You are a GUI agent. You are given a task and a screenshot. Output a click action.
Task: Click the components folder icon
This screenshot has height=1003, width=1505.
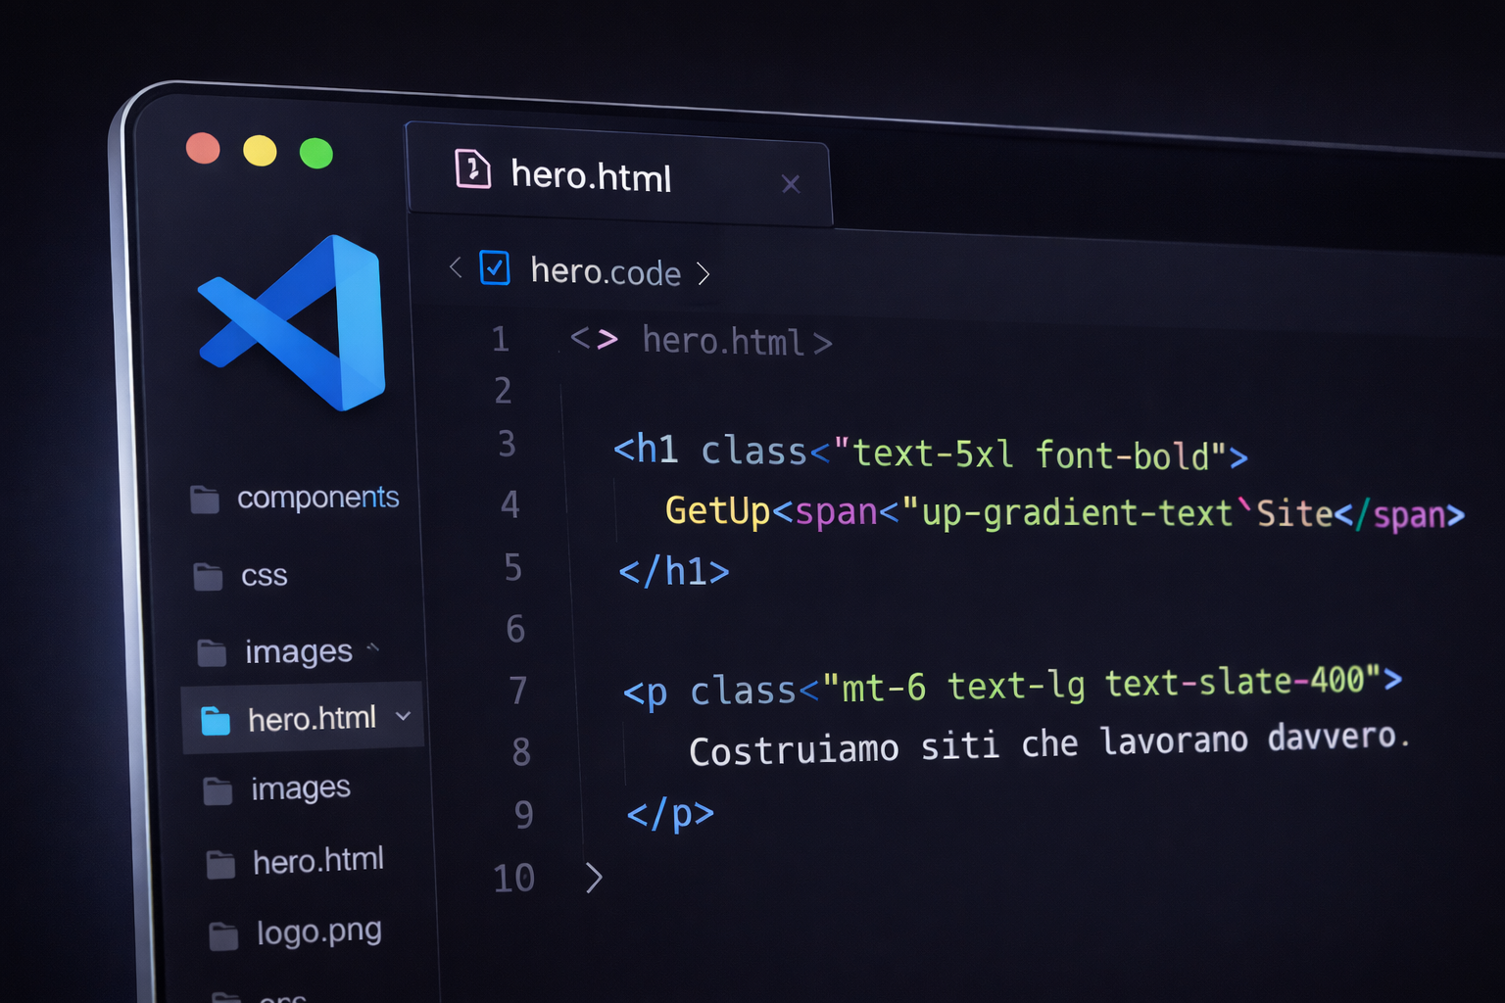pos(205,500)
